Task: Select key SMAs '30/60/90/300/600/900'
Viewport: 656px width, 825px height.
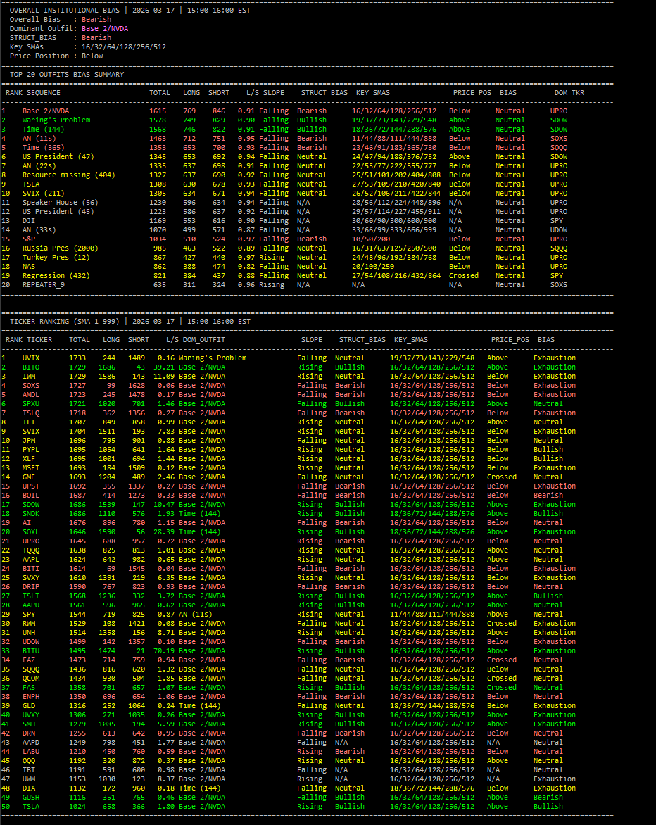Action: point(394,220)
